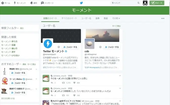This screenshot has width=170, height=105.
Task: Click the green ツイート button
Action: point(157,3)
